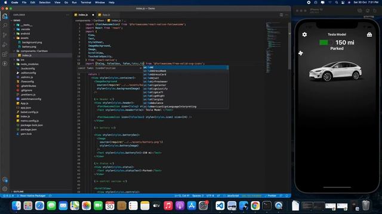Collapse the assets folder
The image size is (382, 214).
click(x=41, y=38)
